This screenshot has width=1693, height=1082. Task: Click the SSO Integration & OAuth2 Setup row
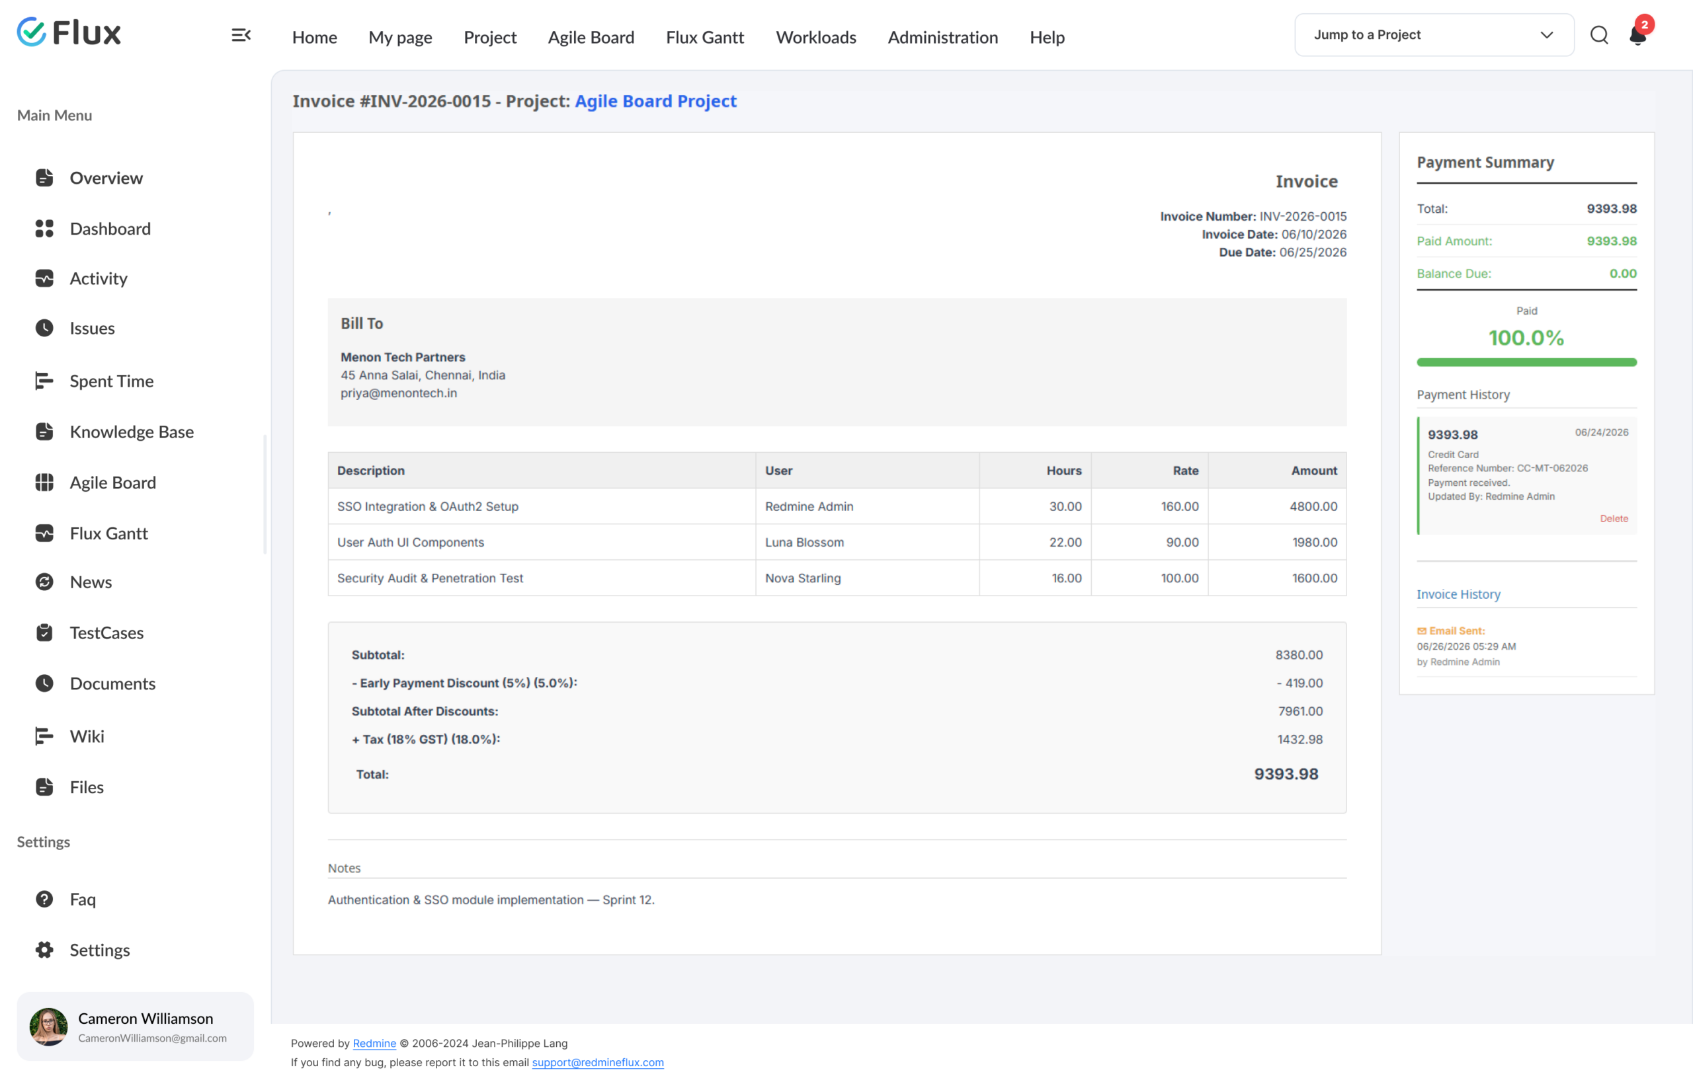837,506
